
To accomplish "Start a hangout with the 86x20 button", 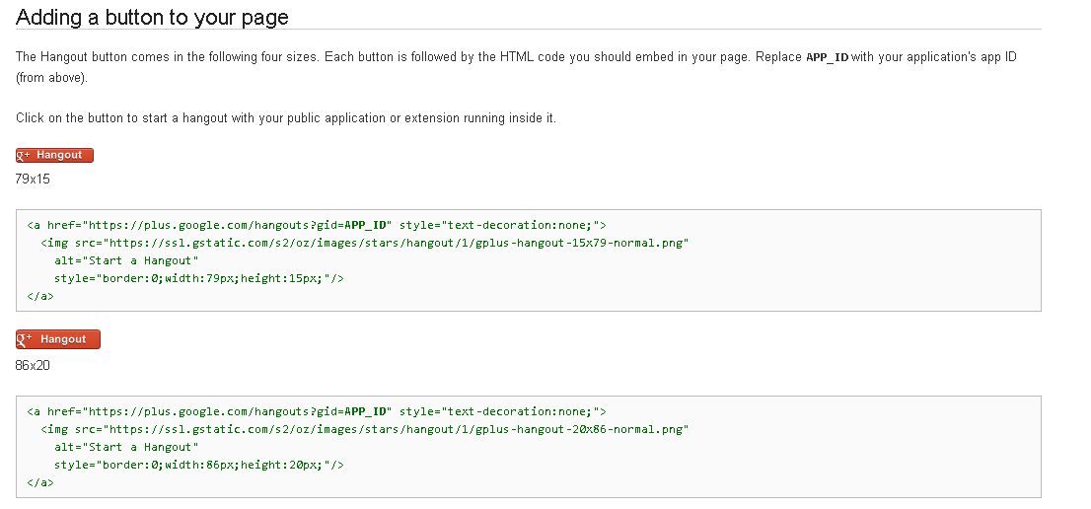I will tap(58, 339).
